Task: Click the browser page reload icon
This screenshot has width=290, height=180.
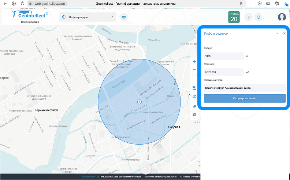Action: pos(22,3)
